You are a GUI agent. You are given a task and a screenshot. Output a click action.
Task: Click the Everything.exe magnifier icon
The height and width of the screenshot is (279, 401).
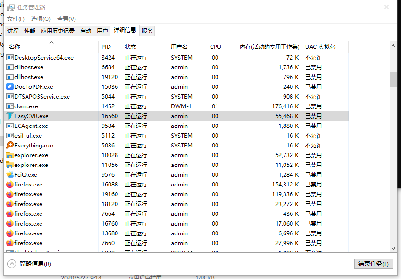coord(10,145)
